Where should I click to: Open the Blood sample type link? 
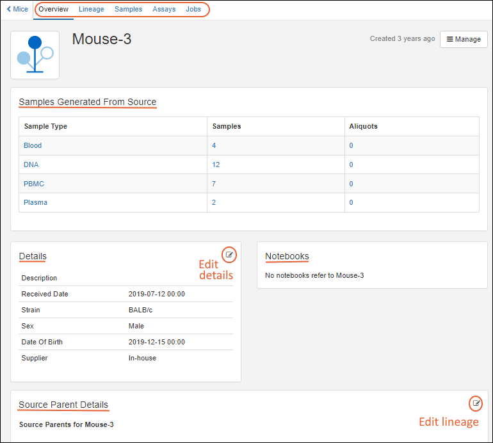tap(33, 145)
